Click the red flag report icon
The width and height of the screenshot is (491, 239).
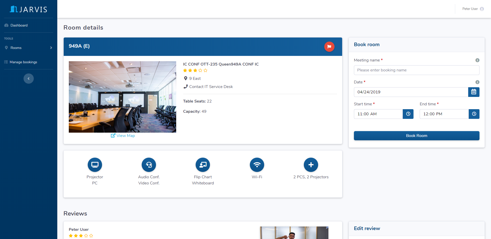[x=329, y=47]
